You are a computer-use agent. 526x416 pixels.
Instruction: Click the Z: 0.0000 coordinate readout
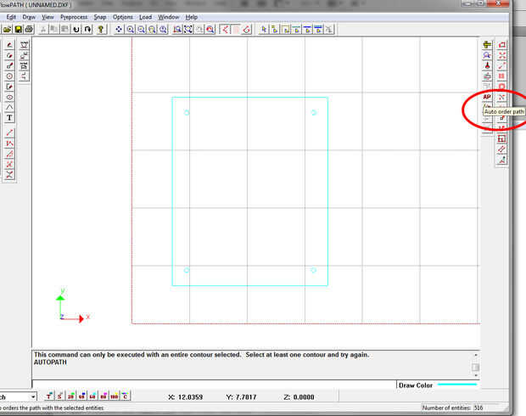click(x=299, y=397)
